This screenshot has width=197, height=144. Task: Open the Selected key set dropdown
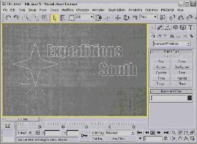click(120, 133)
